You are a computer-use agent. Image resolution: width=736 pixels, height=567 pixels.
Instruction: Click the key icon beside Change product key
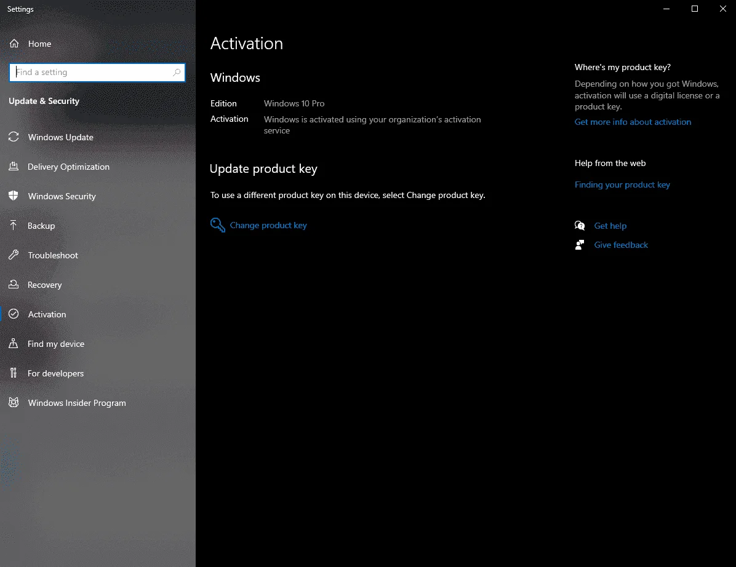(217, 225)
